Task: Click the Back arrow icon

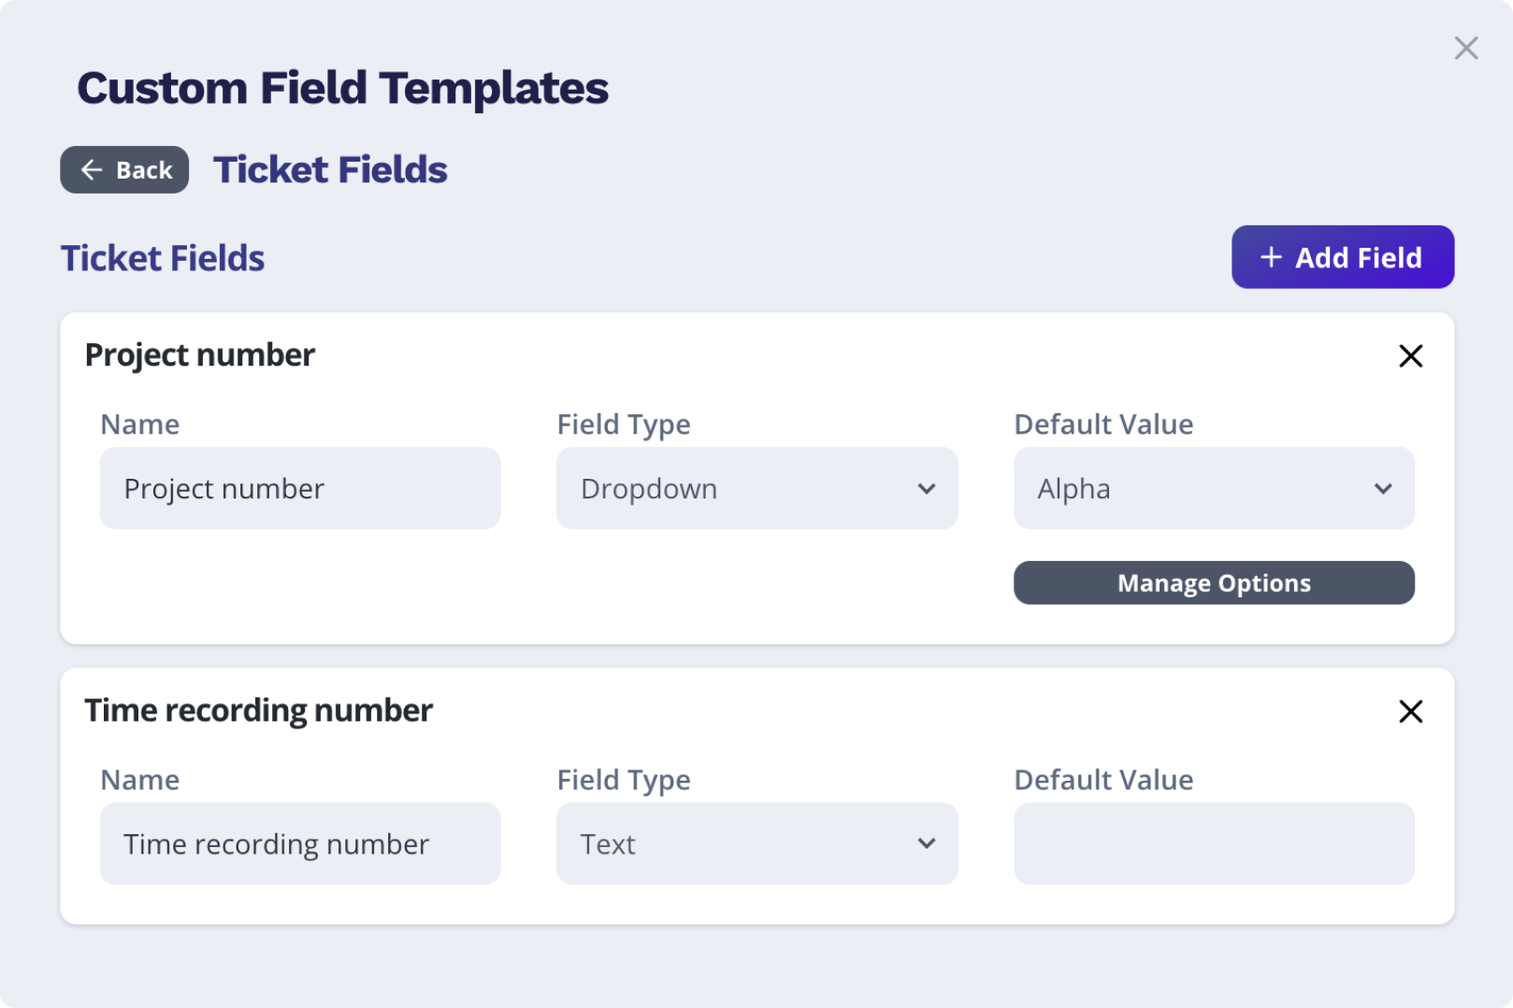Action: click(x=92, y=169)
